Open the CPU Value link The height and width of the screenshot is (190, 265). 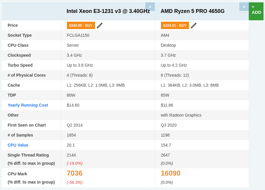coord(18,145)
